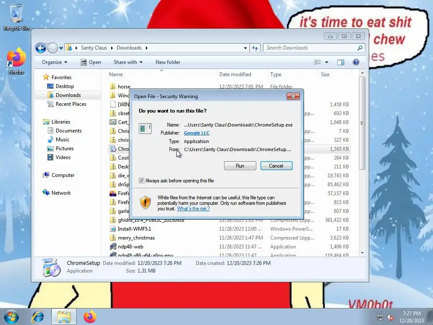Select Downloads in the navigation pane

pyautogui.click(x=68, y=95)
